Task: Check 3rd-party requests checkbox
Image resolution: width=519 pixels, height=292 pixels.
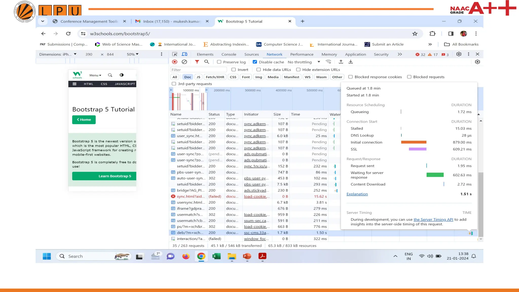Action: pos(174,84)
